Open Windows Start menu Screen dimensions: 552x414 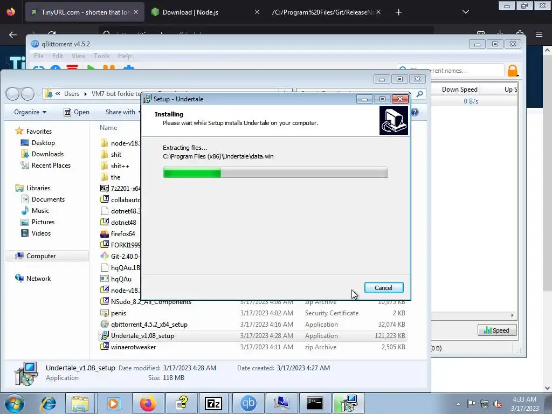point(14,403)
